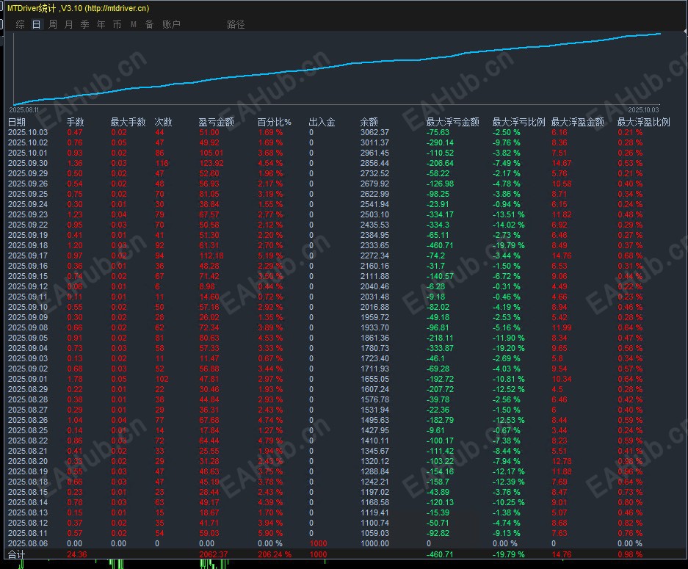Click the chart start date 2025.08.11 label
Viewport: 688px width, 569px height.
tap(24, 109)
